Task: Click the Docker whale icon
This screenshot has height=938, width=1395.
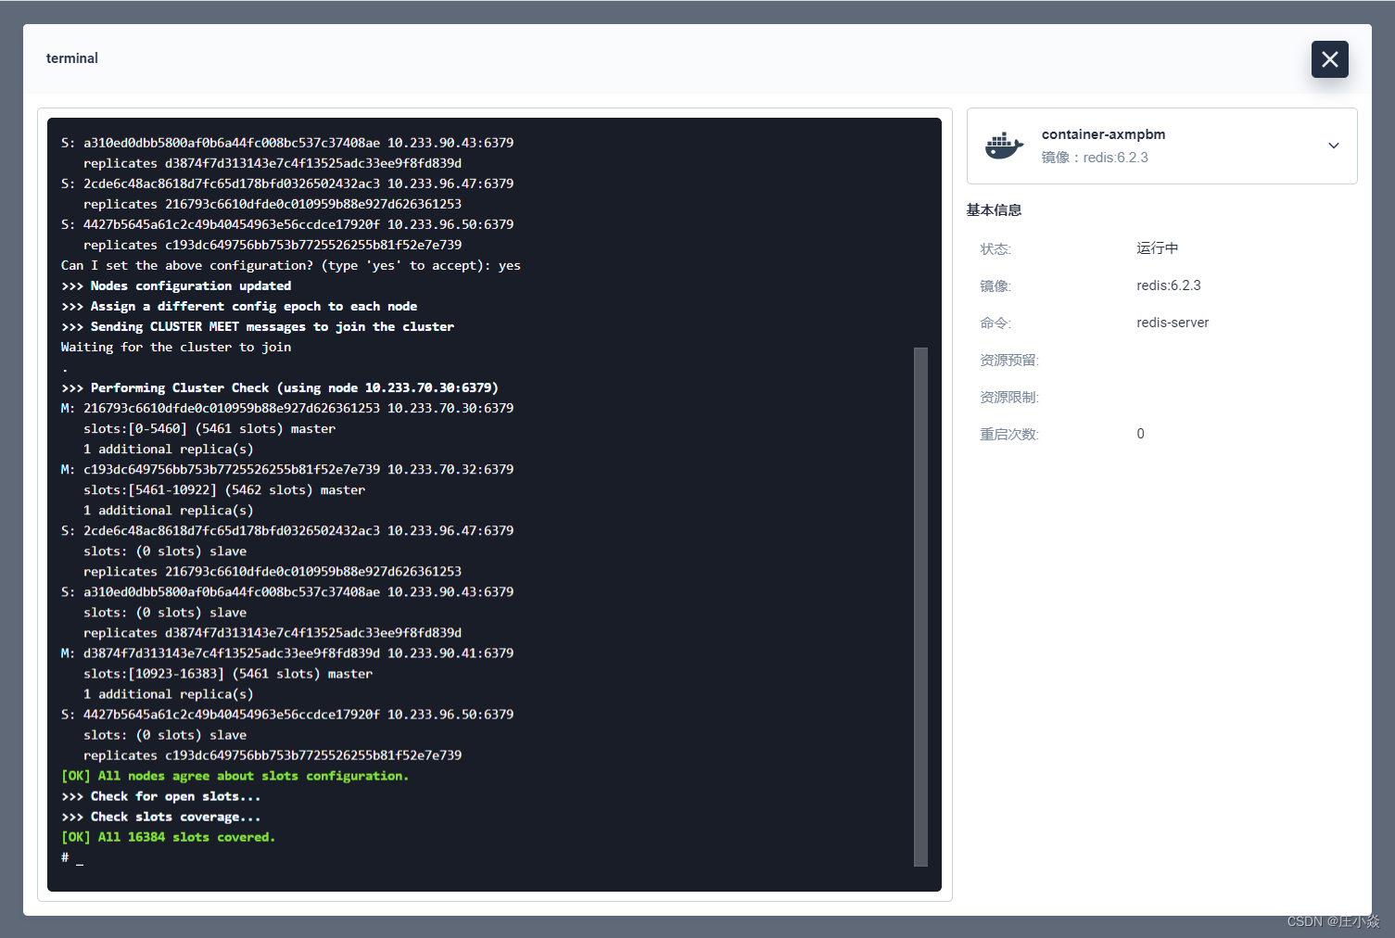Action: [x=1004, y=146]
